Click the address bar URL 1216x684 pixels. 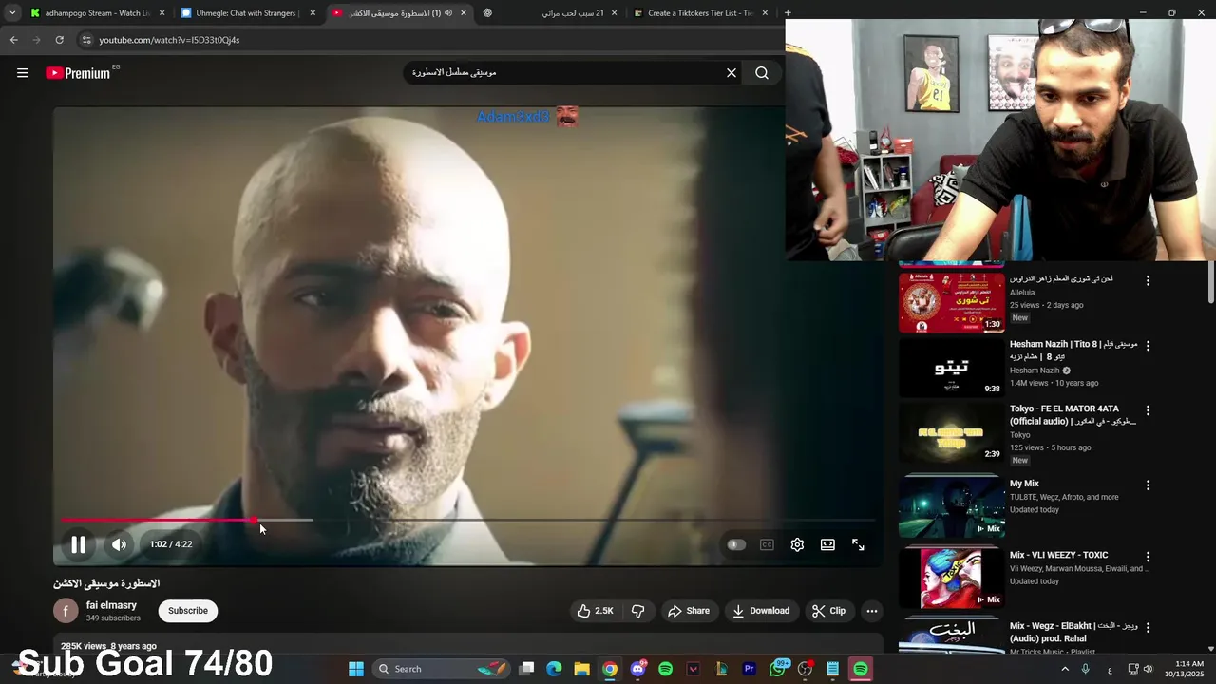pos(169,40)
